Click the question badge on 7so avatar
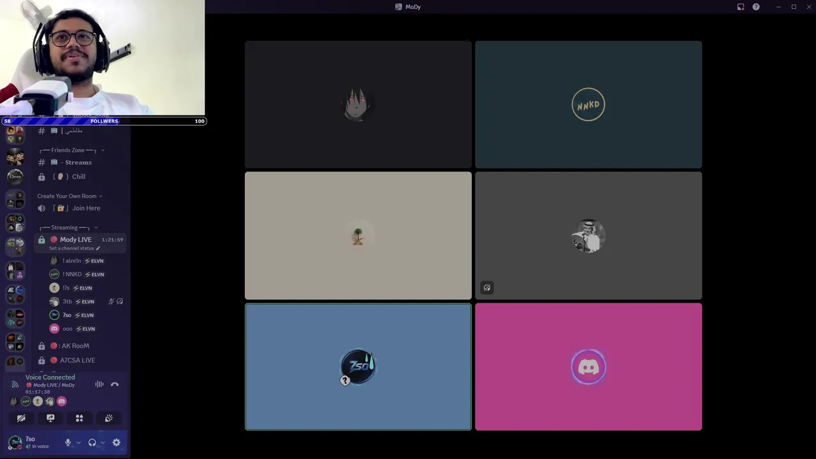 coord(345,381)
